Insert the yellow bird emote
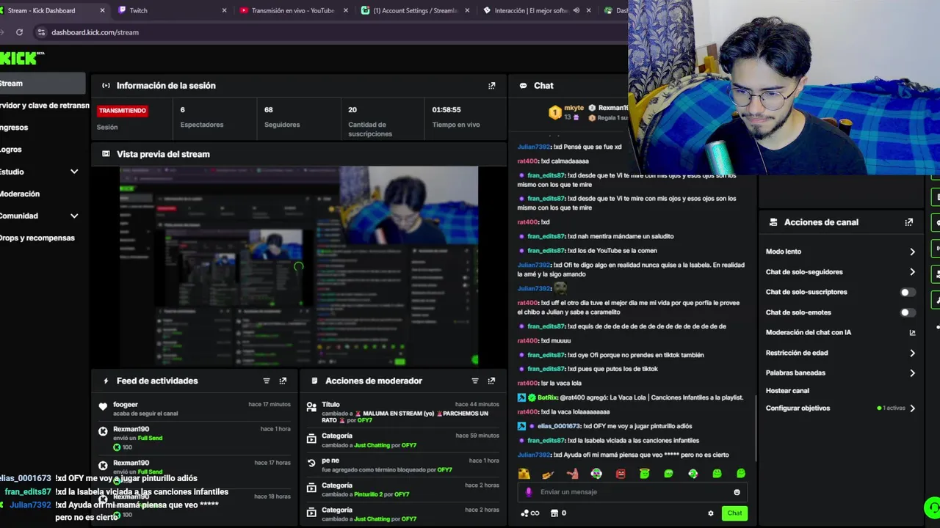This screenshot has width=940, height=528. pos(524,474)
